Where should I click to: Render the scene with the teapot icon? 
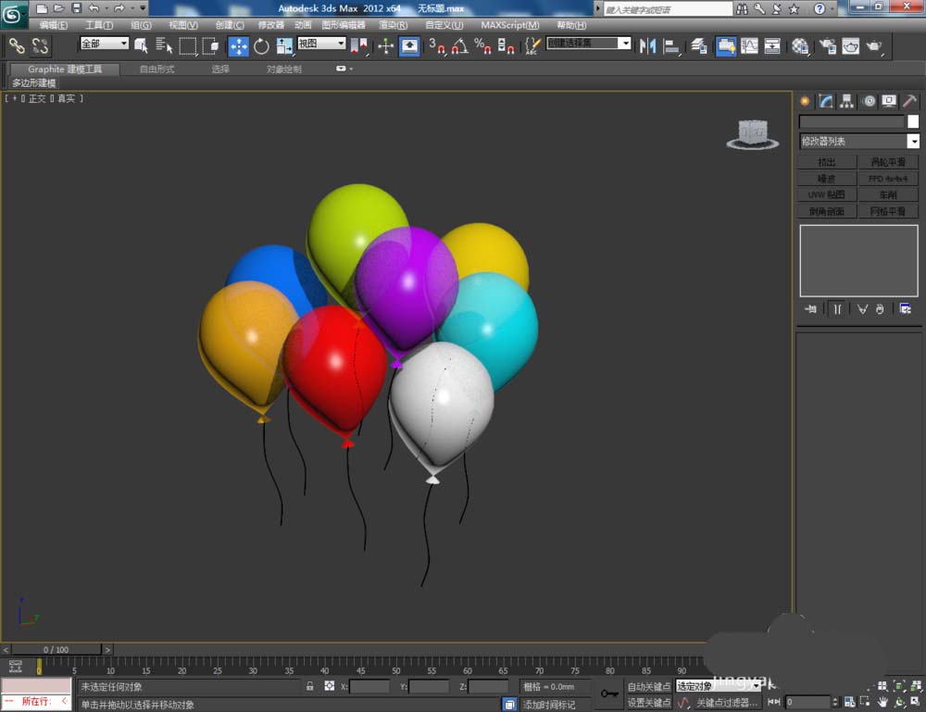(872, 46)
